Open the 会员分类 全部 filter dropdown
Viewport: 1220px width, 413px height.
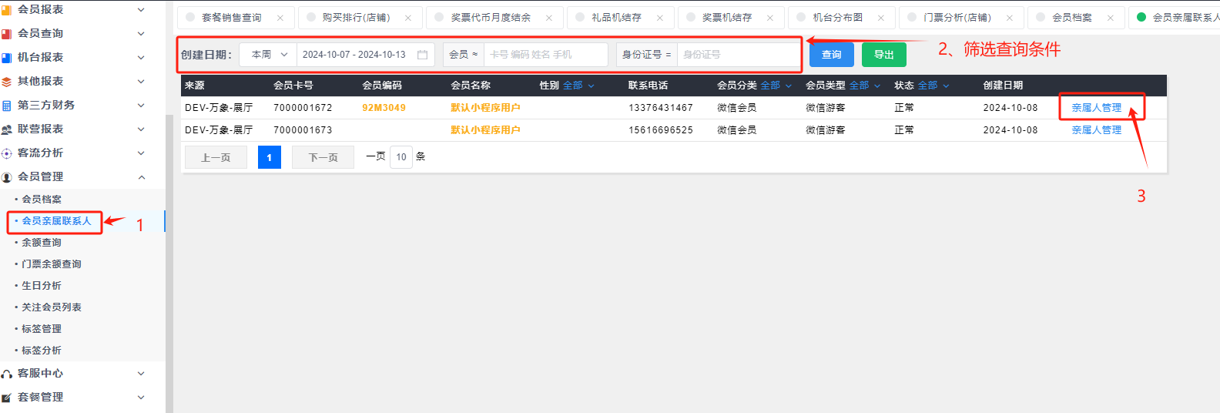776,86
